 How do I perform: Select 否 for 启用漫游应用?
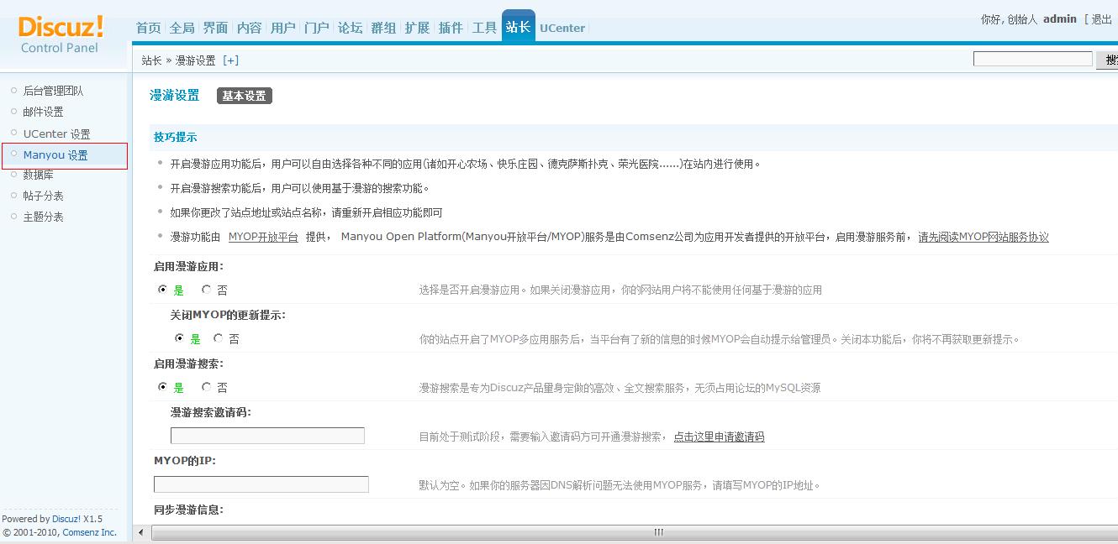(x=207, y=290)
